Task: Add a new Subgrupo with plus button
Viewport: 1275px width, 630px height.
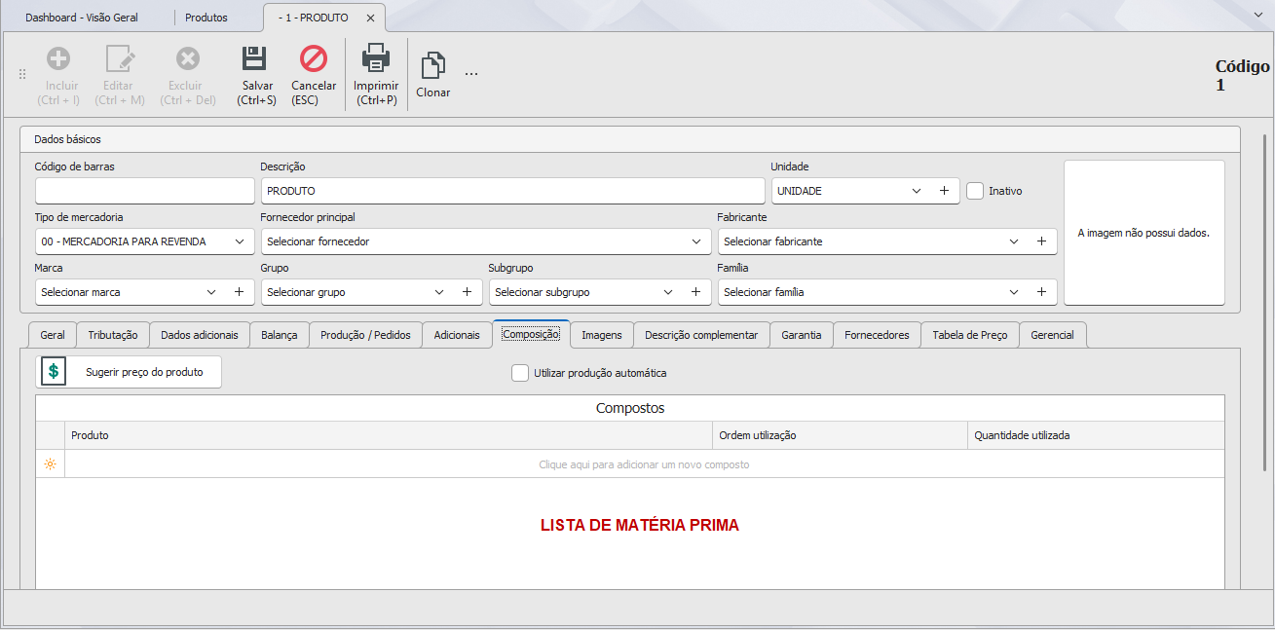Action: point(695,292)
